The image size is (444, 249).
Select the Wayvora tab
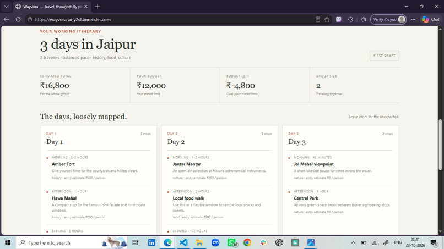coord(52,7)
